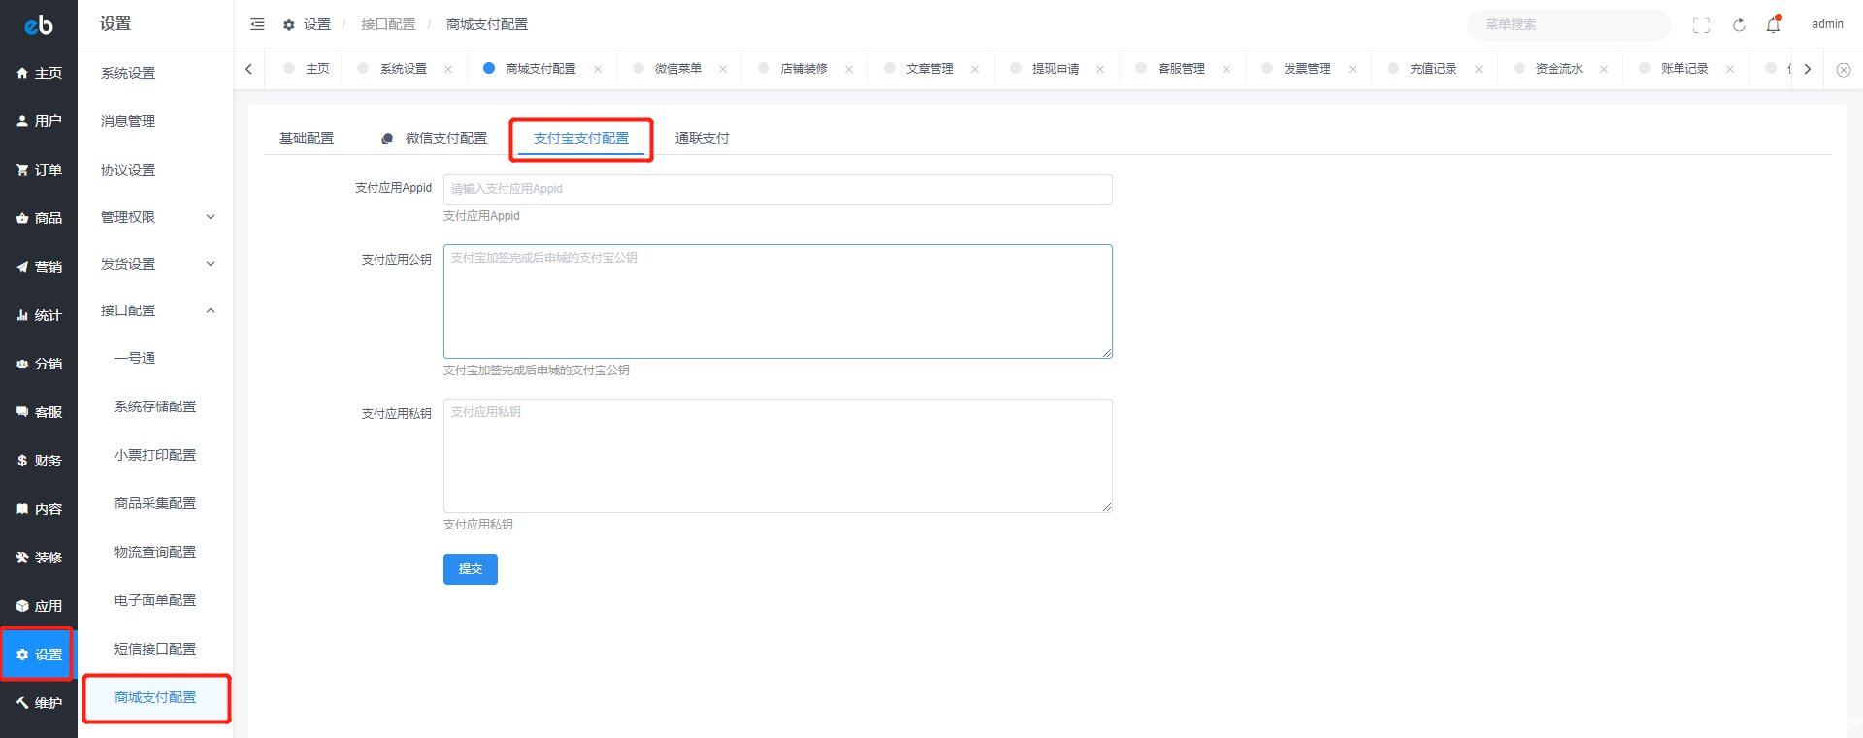Open 短信接口配置 in the settings menu
Viewport: 1863px width, 738px height.
click(x=155, y=649)
